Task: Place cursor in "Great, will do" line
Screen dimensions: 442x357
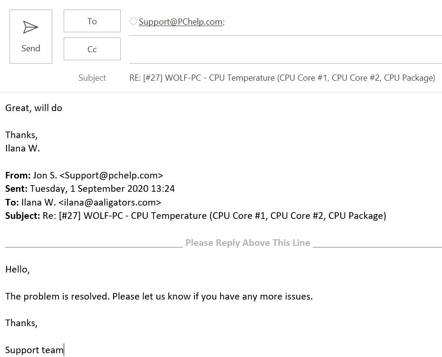Action: [34, 108]
